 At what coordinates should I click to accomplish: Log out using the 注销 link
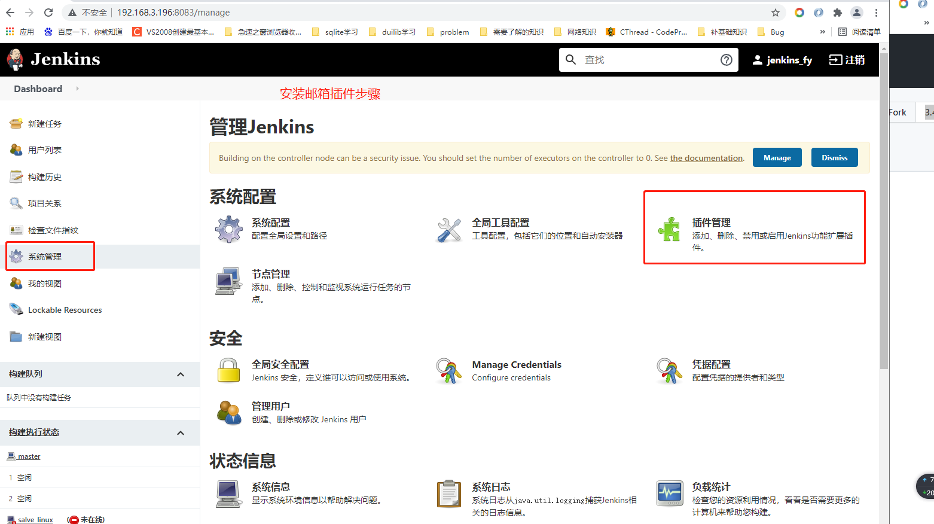[x=847, y=60]
